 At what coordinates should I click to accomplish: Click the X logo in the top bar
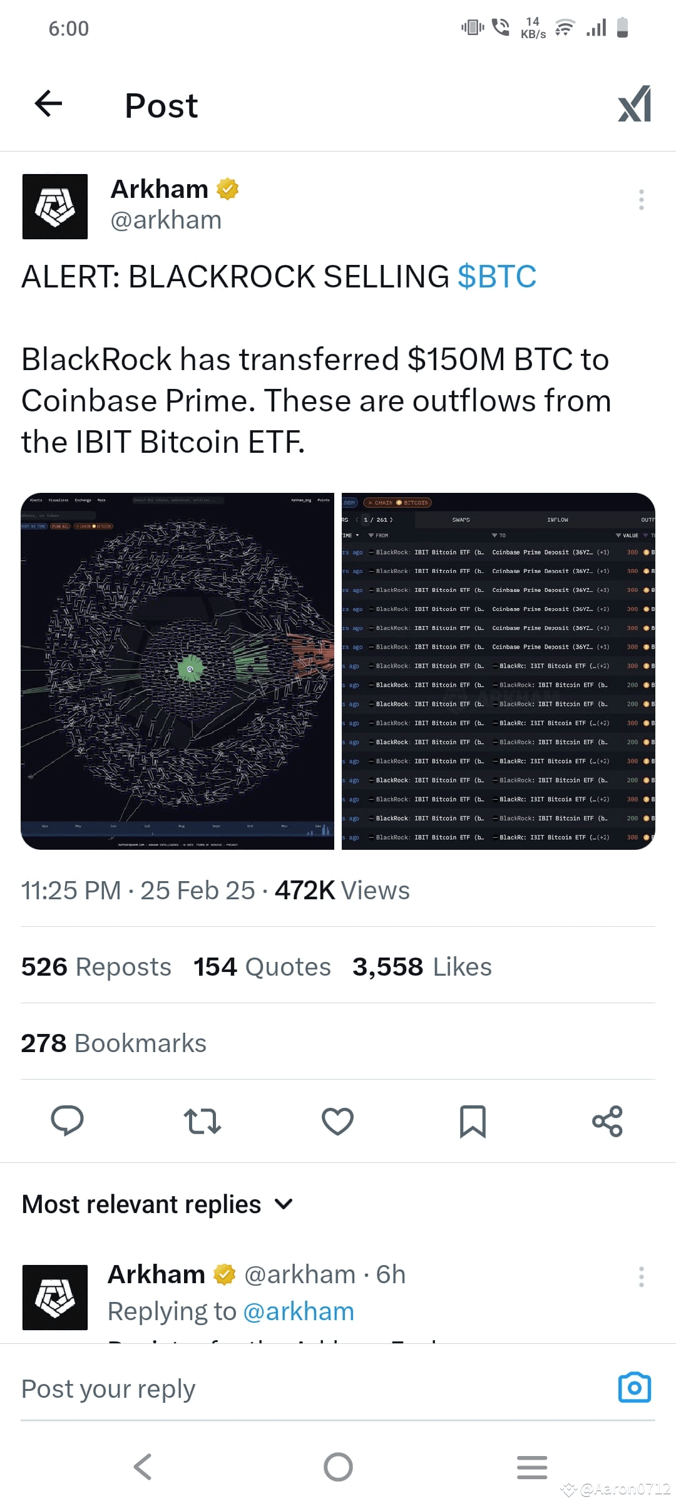[633, 104]
